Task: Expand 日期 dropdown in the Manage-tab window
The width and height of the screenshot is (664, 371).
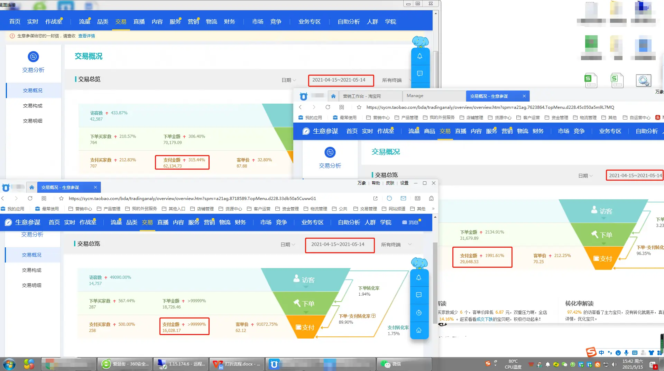Action: (585, 176)
